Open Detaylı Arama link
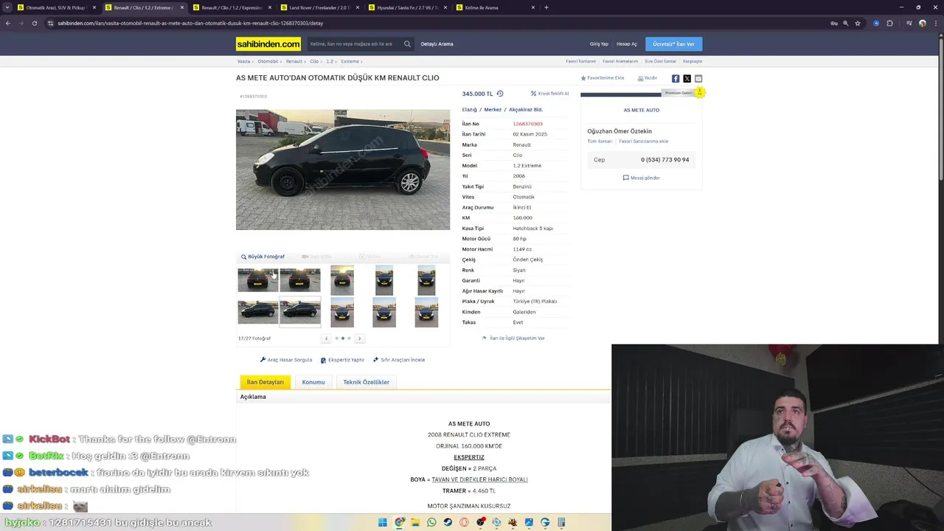The width and height of the screenshot is (944, 531). (x=437, y=44)
